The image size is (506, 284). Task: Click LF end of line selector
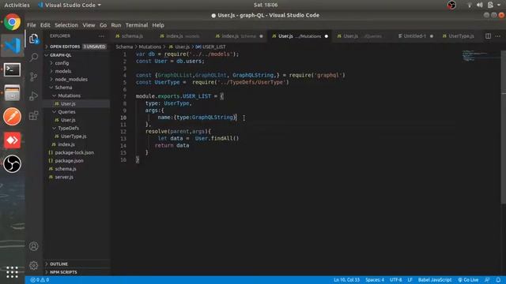pos(410,280)
